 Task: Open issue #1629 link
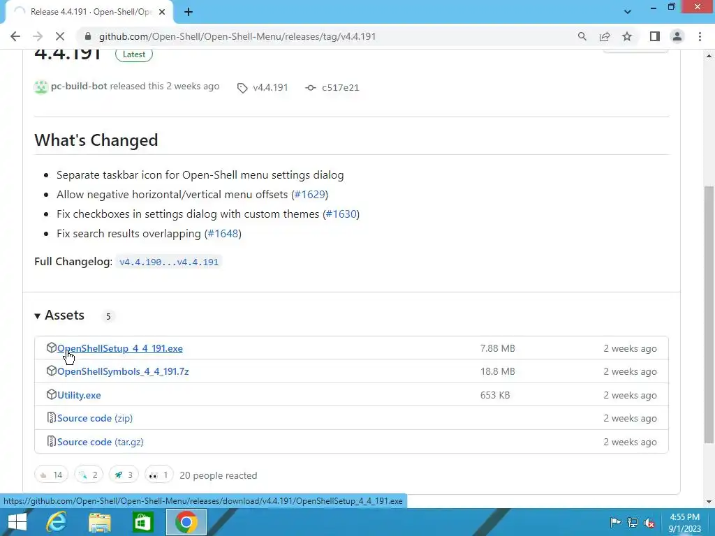[309, 195]
